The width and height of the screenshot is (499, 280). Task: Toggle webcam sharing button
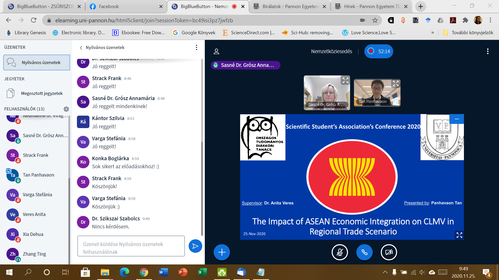(x=389, y=252)
